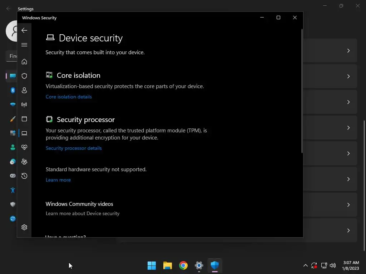Screen dimensions: 366x274
Task: Click Windows Security vertical scrollbar
Action: (302, 91)
